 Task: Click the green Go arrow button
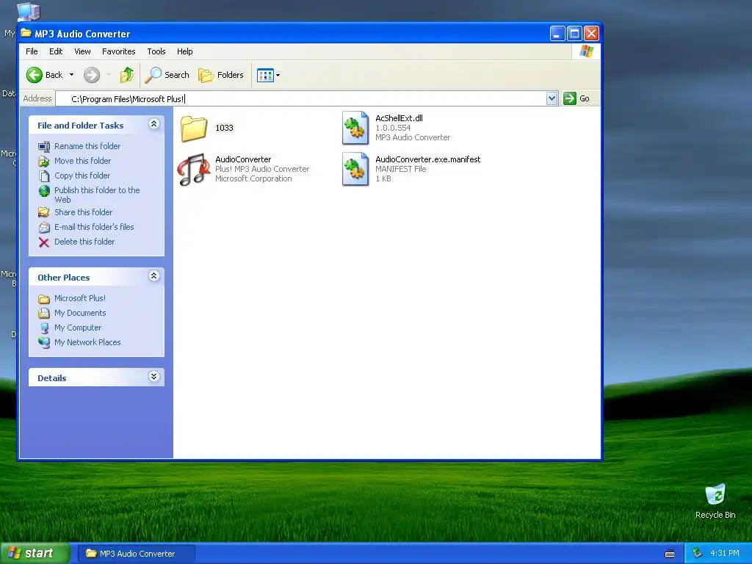[x=570, y=99]
